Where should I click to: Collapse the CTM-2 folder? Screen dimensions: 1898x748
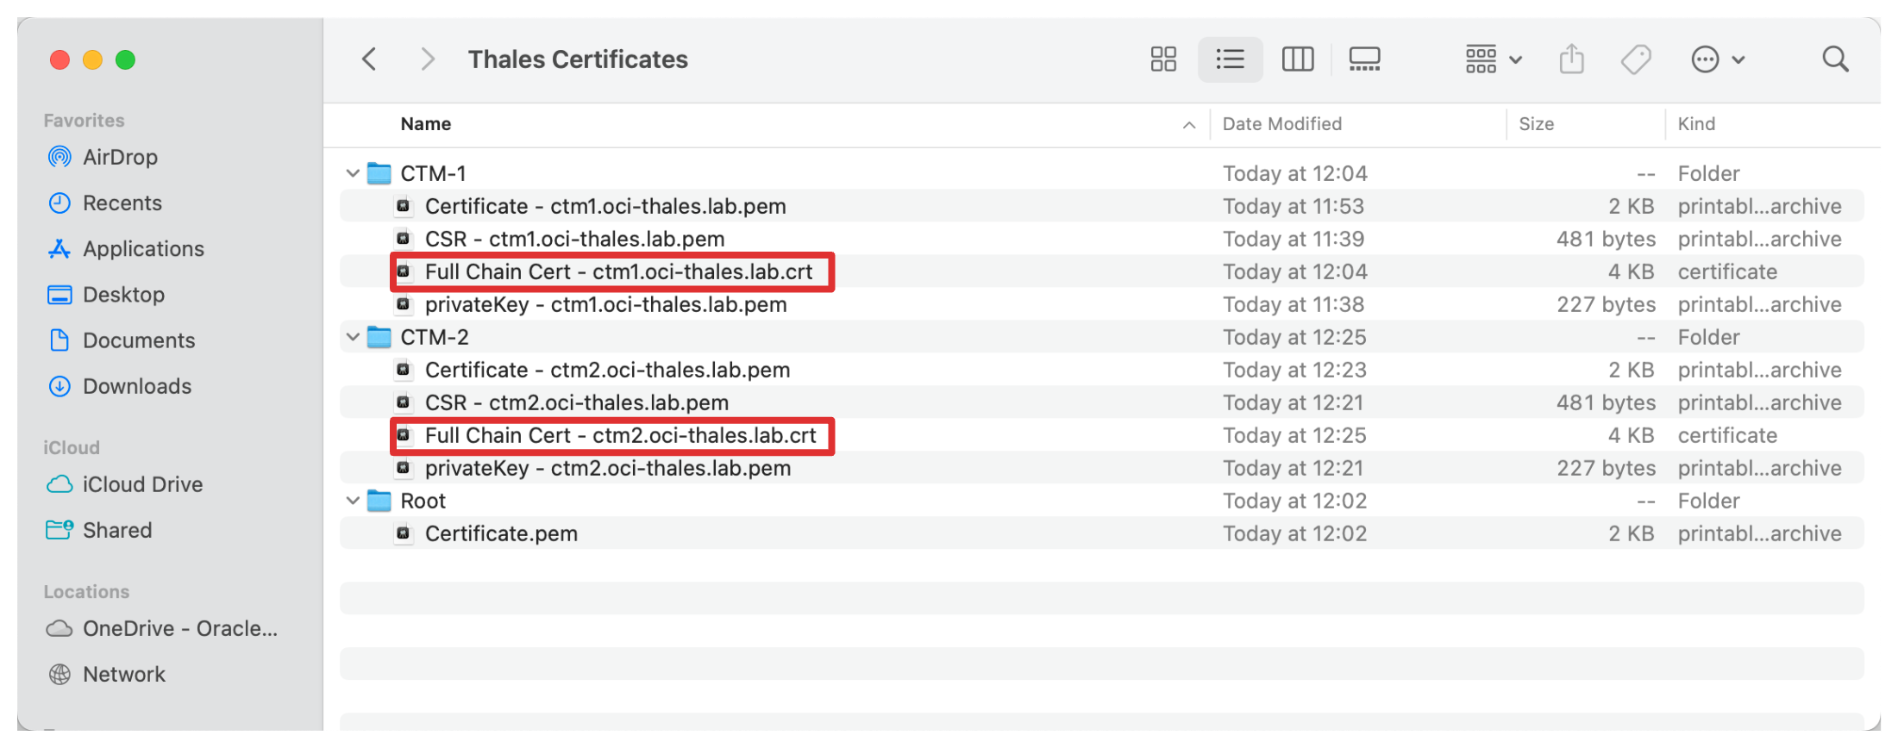pos(353,337)
